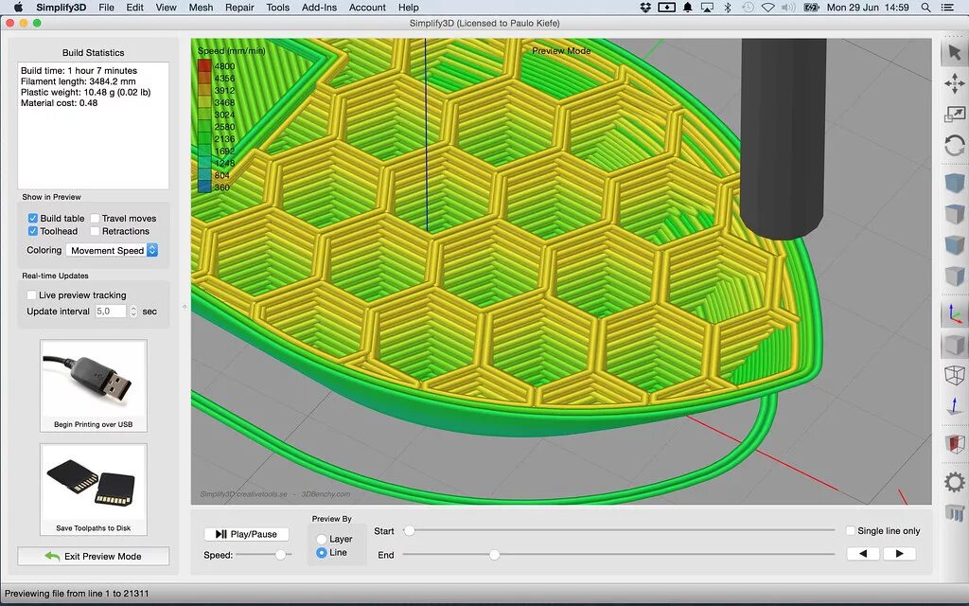Click the USB cable image

[x=94, y=381]
